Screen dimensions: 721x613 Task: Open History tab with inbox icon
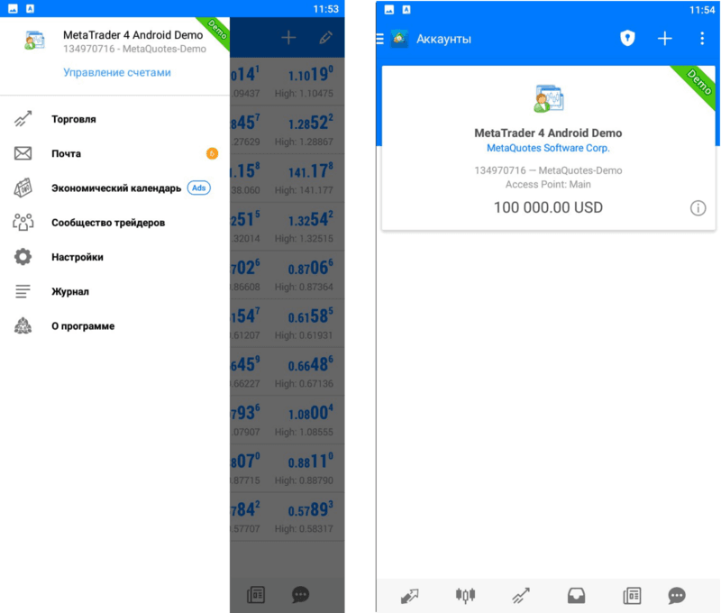[576, 596]
